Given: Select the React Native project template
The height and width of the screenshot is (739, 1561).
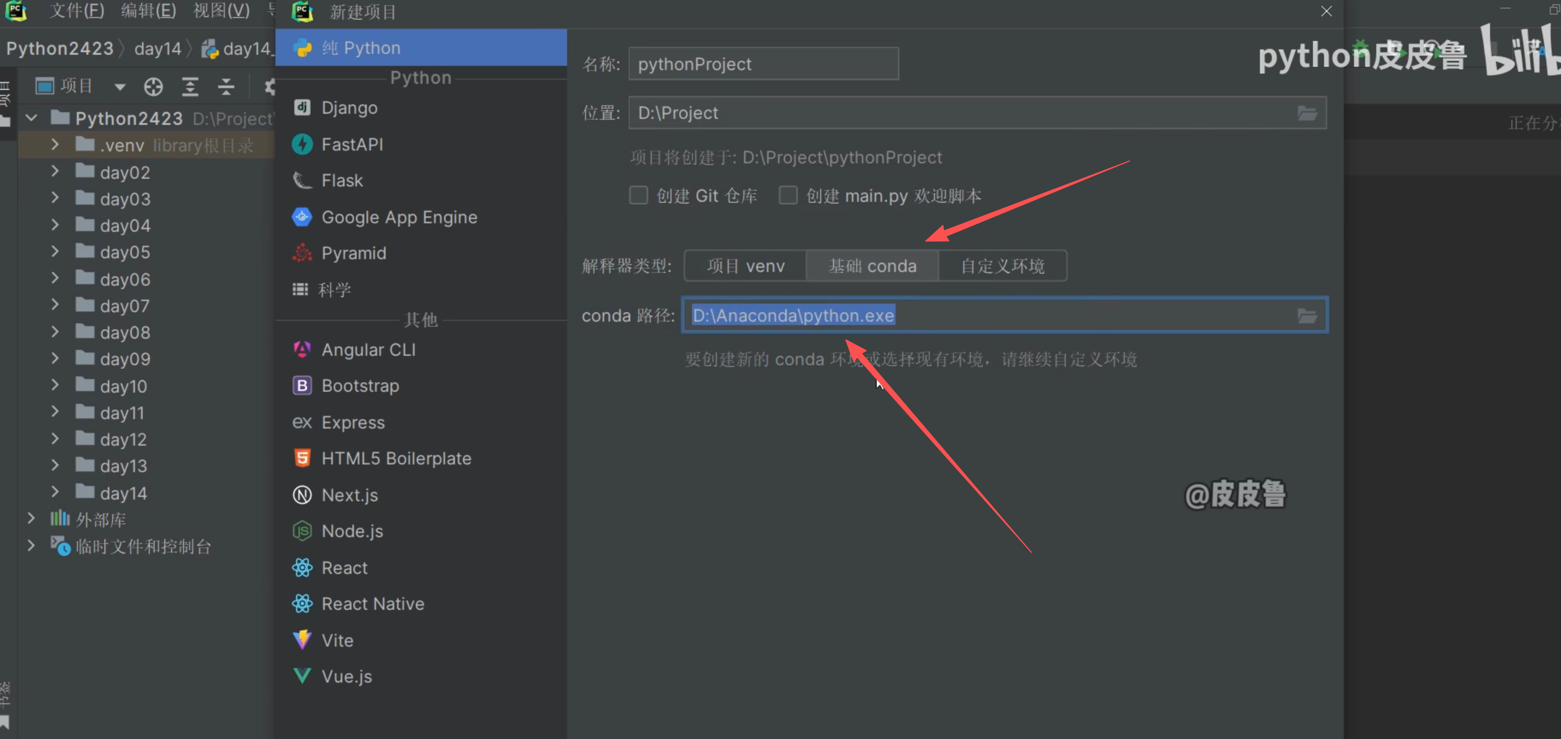Looking at the screenshot, I should pos(372,603).
